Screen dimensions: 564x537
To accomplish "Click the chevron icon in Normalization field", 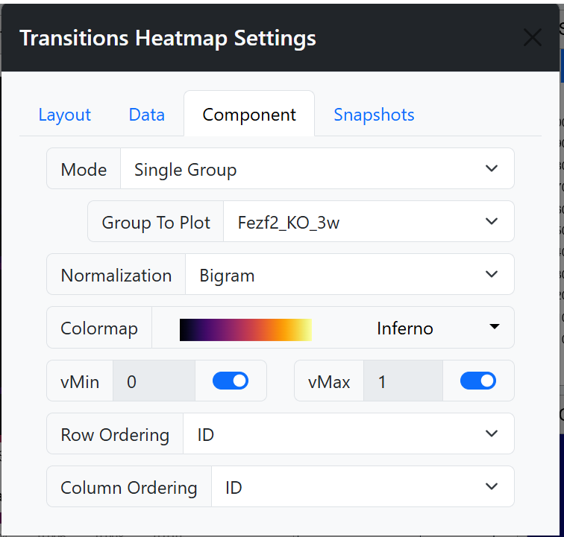I will pos(492,274).
